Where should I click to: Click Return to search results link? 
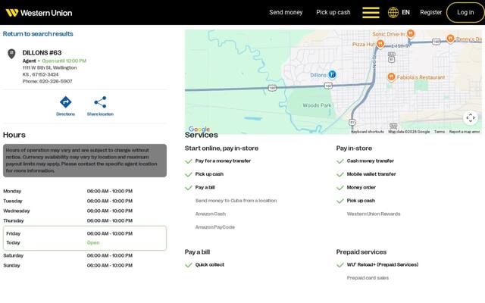click(x=38, y=33)
